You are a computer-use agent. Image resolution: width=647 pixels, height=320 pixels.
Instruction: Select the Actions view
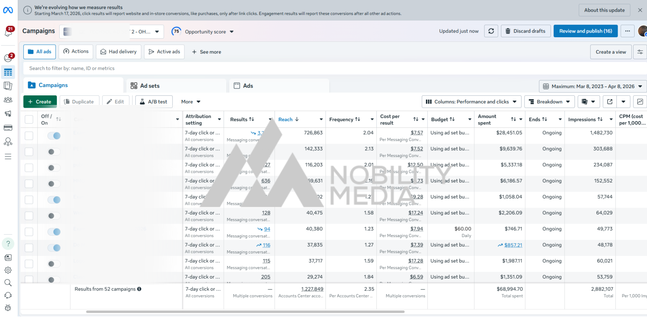click(x=76, y=52)
